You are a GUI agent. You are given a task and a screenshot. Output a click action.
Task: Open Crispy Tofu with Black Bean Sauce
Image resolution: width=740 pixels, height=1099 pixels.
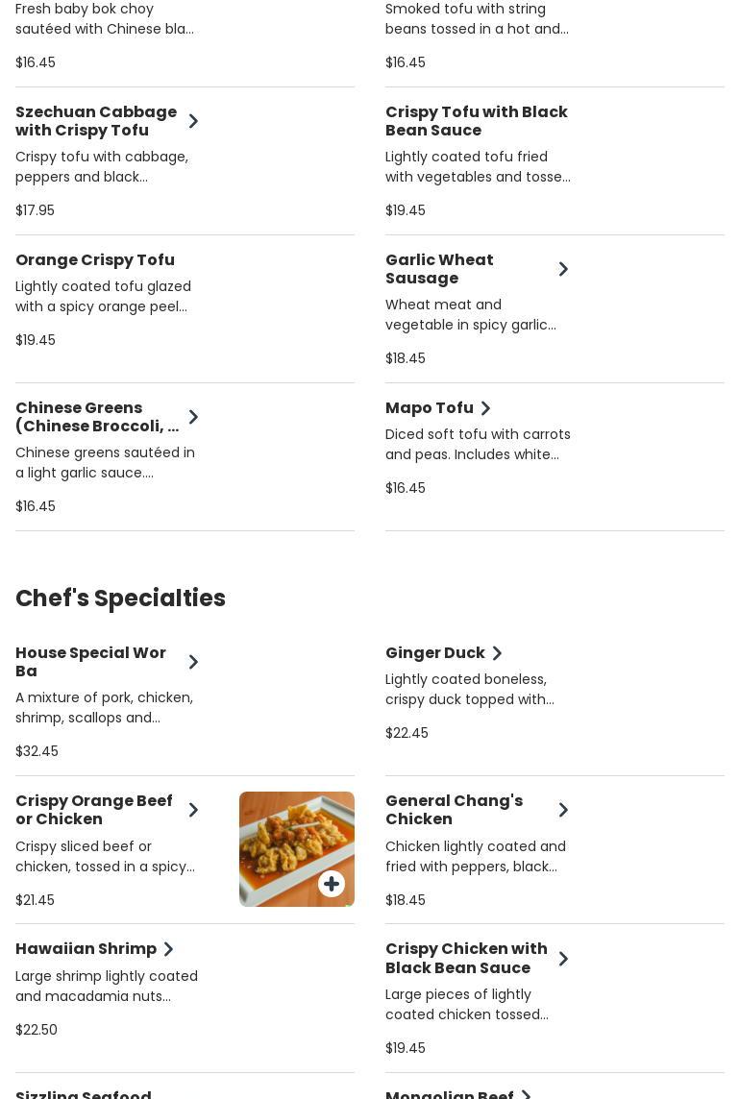(477, 121)
